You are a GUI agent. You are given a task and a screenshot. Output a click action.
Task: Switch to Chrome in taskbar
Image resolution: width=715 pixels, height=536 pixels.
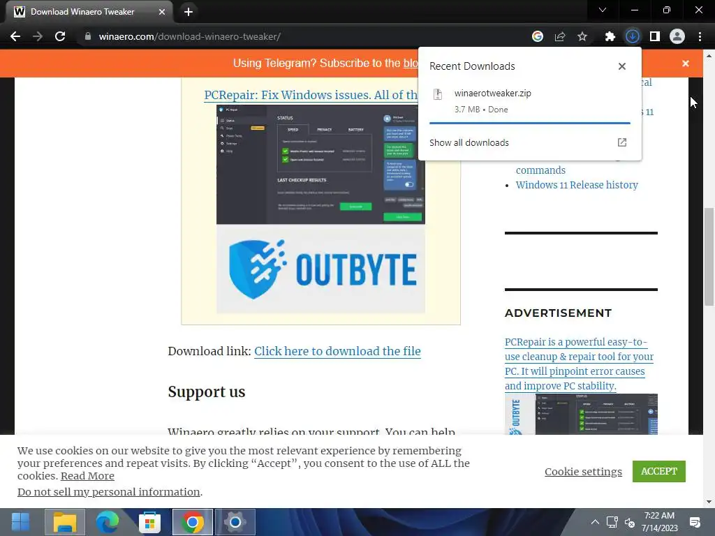193,522
